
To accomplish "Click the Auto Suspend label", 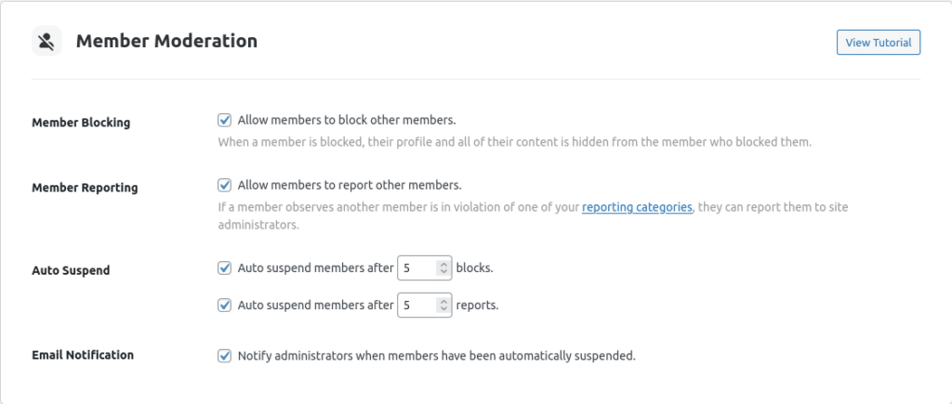I will pyautogui.click(x=71, y=271).
